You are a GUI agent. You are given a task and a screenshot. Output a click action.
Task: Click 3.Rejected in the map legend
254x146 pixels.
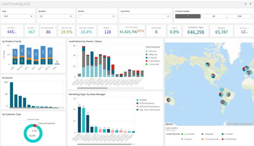point(207,134)
